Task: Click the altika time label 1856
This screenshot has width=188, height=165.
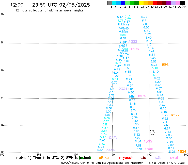Action: 164,65
